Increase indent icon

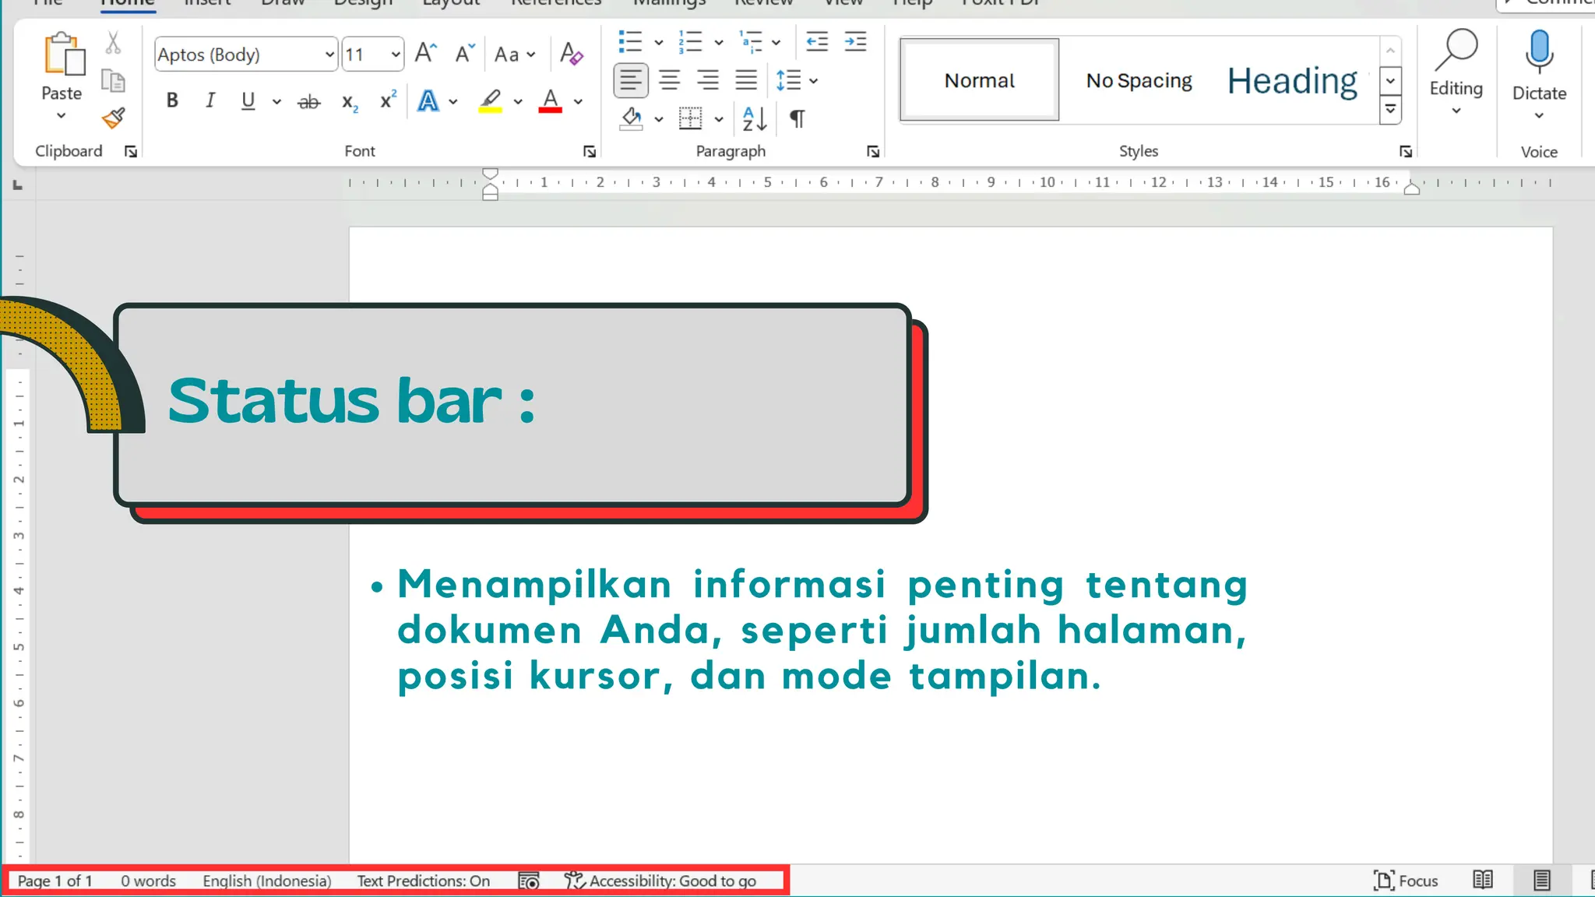855,41
